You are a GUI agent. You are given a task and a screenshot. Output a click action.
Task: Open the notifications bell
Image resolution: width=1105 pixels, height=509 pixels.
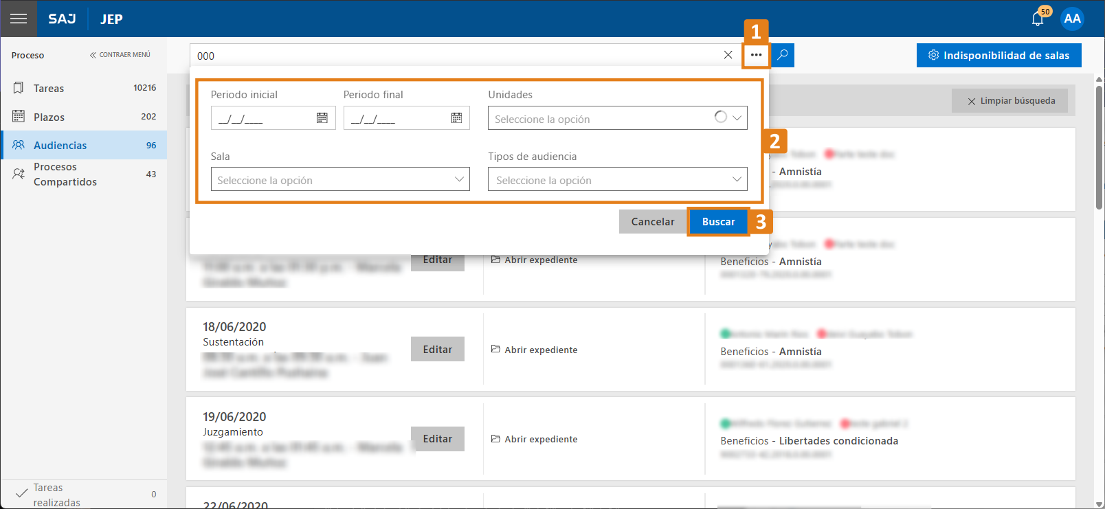pyautogui.click(x=1038, y=19)
